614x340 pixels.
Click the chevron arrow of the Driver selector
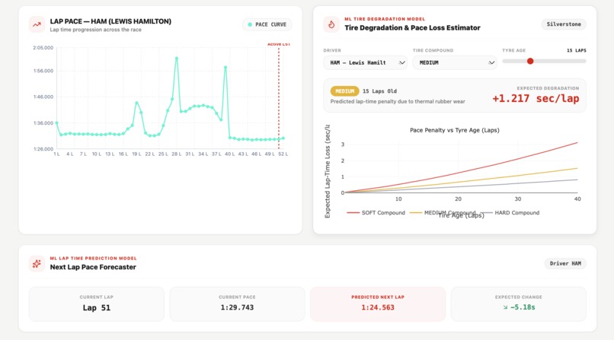pyautogui.click(x=401, y=62)
